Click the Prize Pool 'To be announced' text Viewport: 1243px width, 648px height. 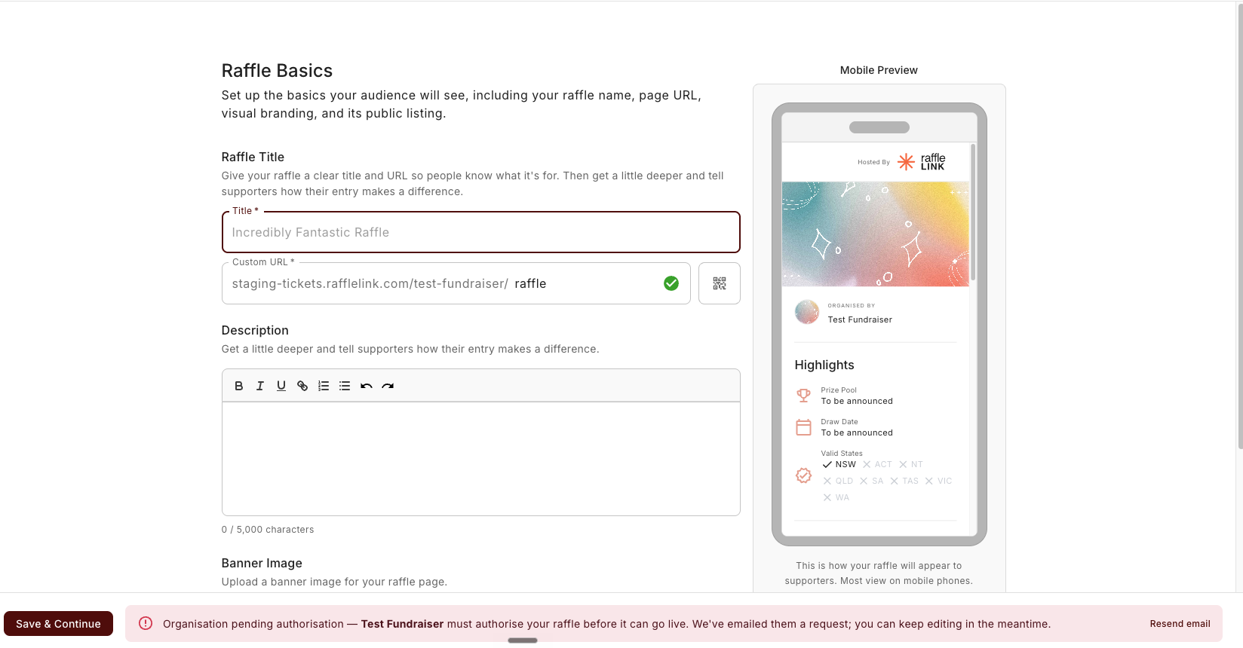coord(857,401)
